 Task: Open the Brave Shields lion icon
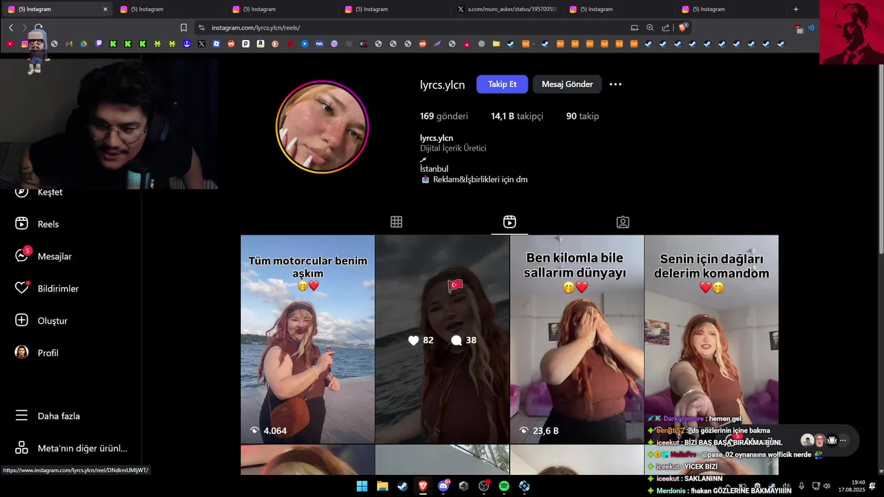[x=683, y=28]
